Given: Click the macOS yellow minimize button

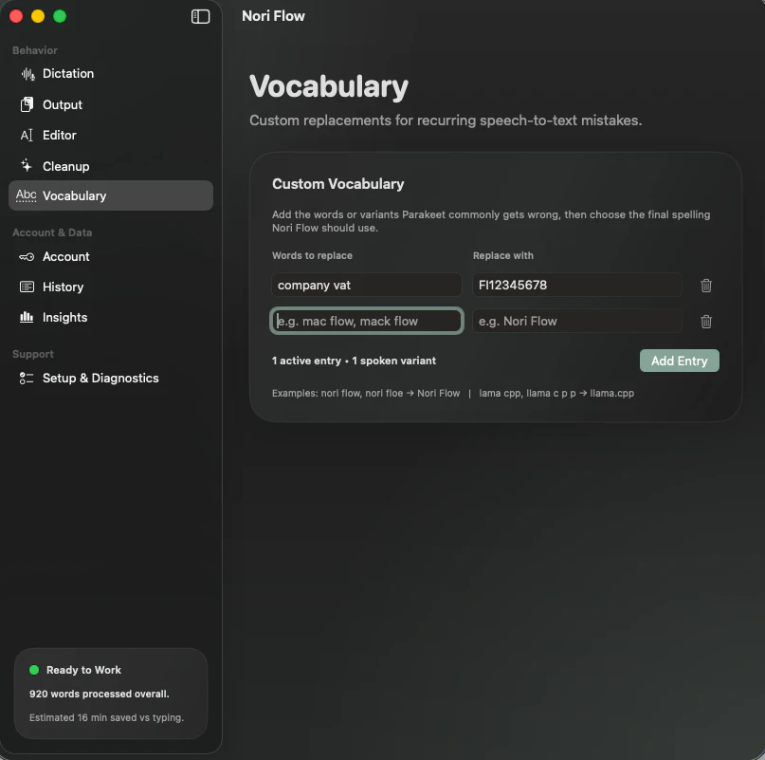Looking at the screenshot, I should coord(38,16).
